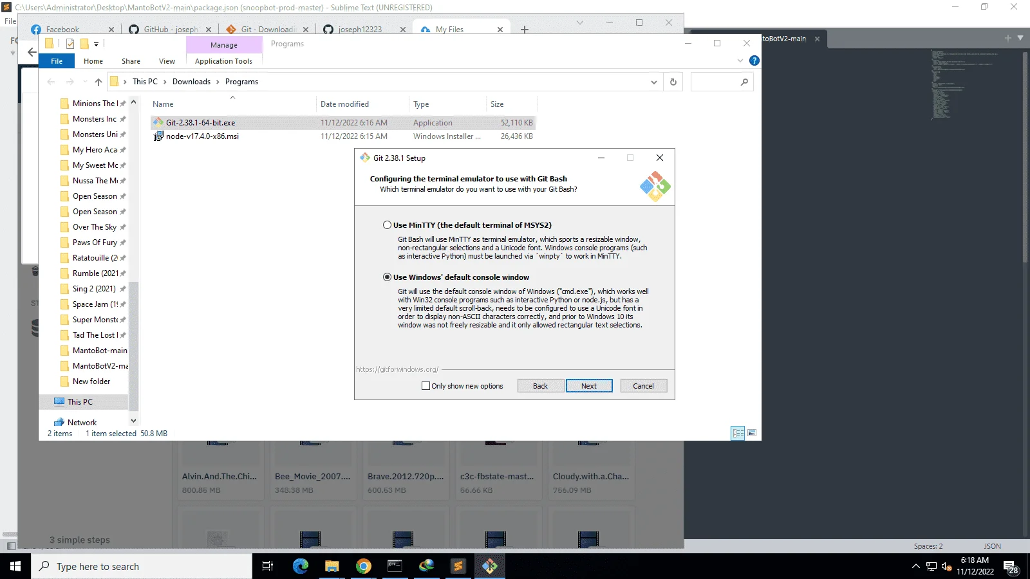Click the Downloads breadcrumb in address bar
The image size is (1030, 579).
click(x=191, y=82)
